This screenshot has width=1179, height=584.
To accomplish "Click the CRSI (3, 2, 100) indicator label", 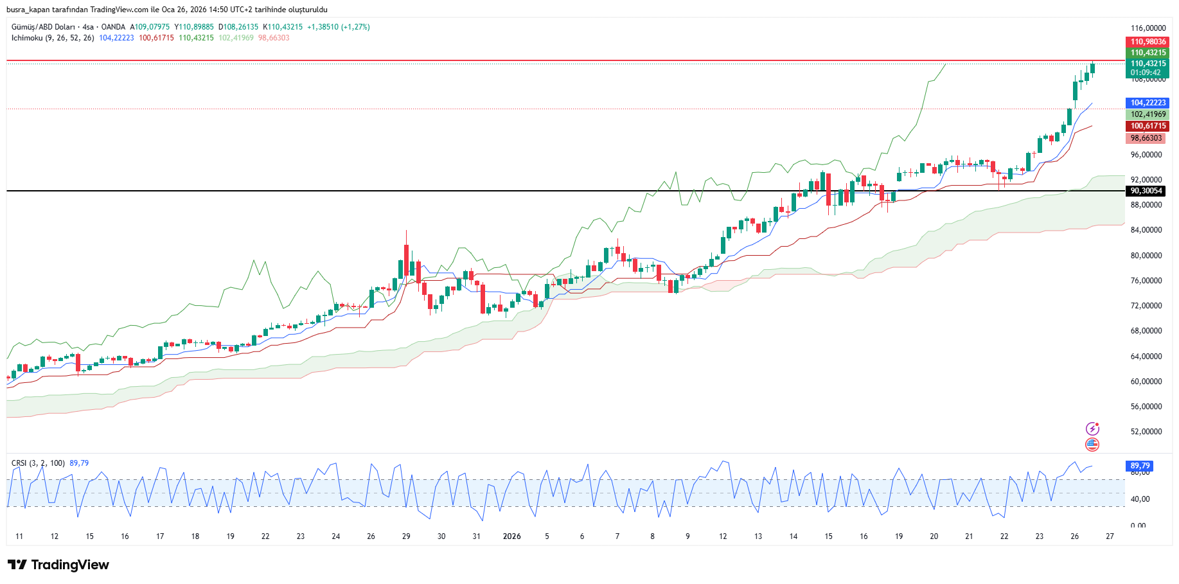I will 38,463.
